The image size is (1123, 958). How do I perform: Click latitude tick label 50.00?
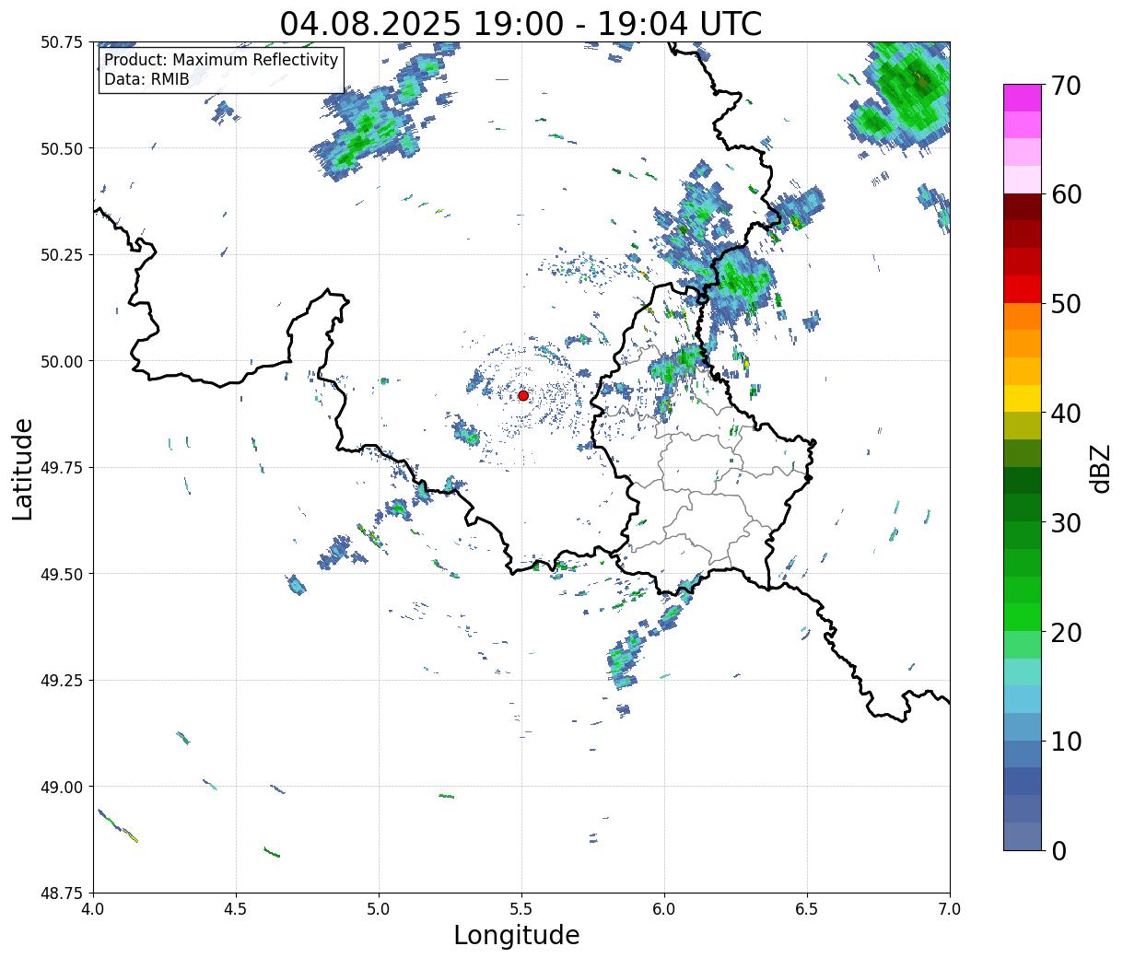(62, 361)
